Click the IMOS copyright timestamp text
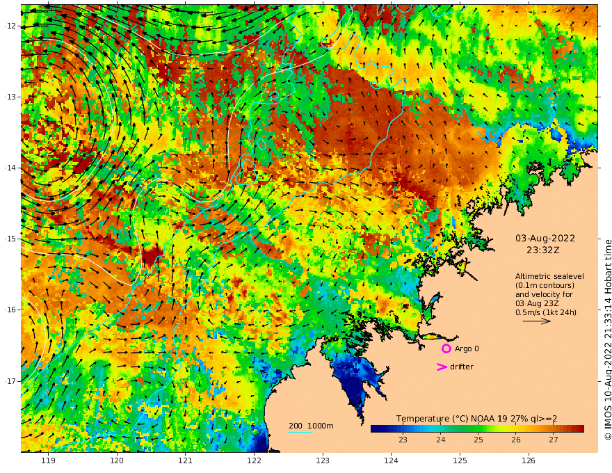 608,339
